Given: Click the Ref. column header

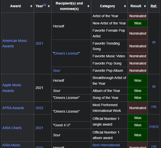Looking at the screenshot, I should coord(154,6).
